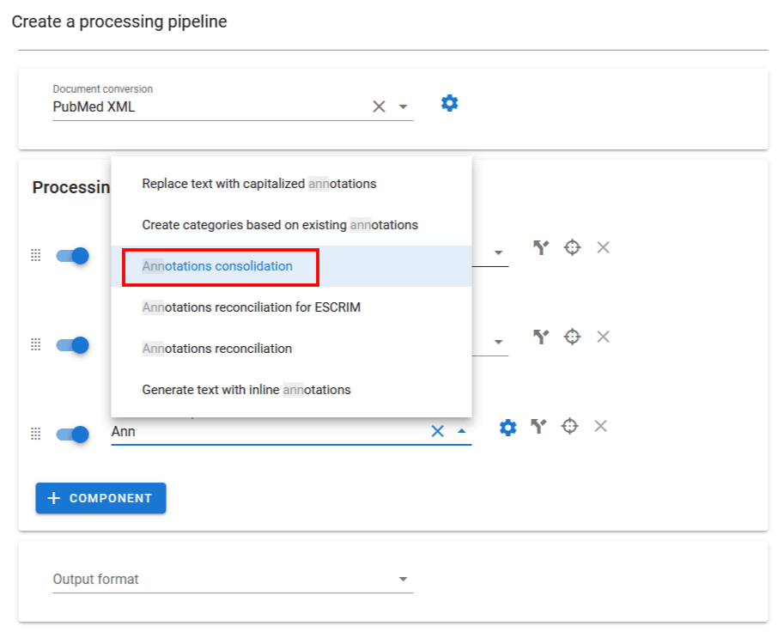The height and width of the screenshot is (638, 778).
Task: Switch off the third component toggle
Action: (x=73, y=434)
